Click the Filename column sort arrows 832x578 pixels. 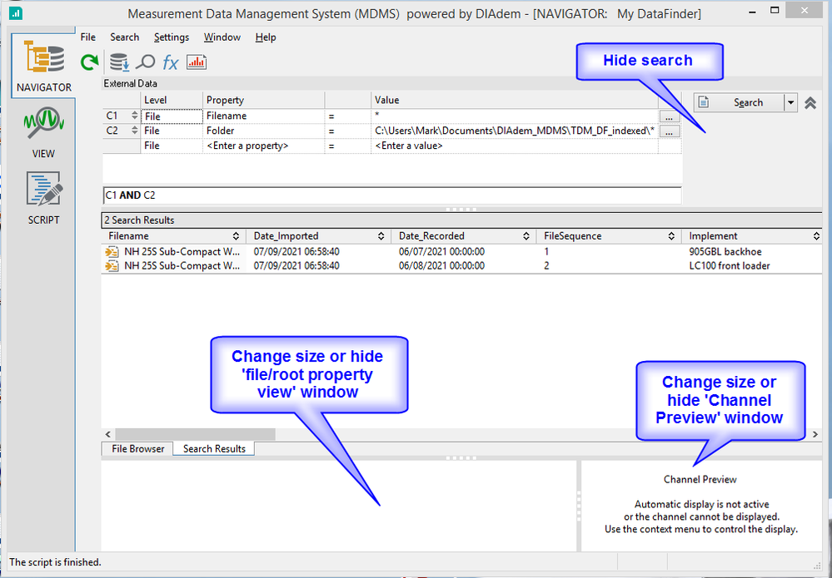click(x=237, y=236)
